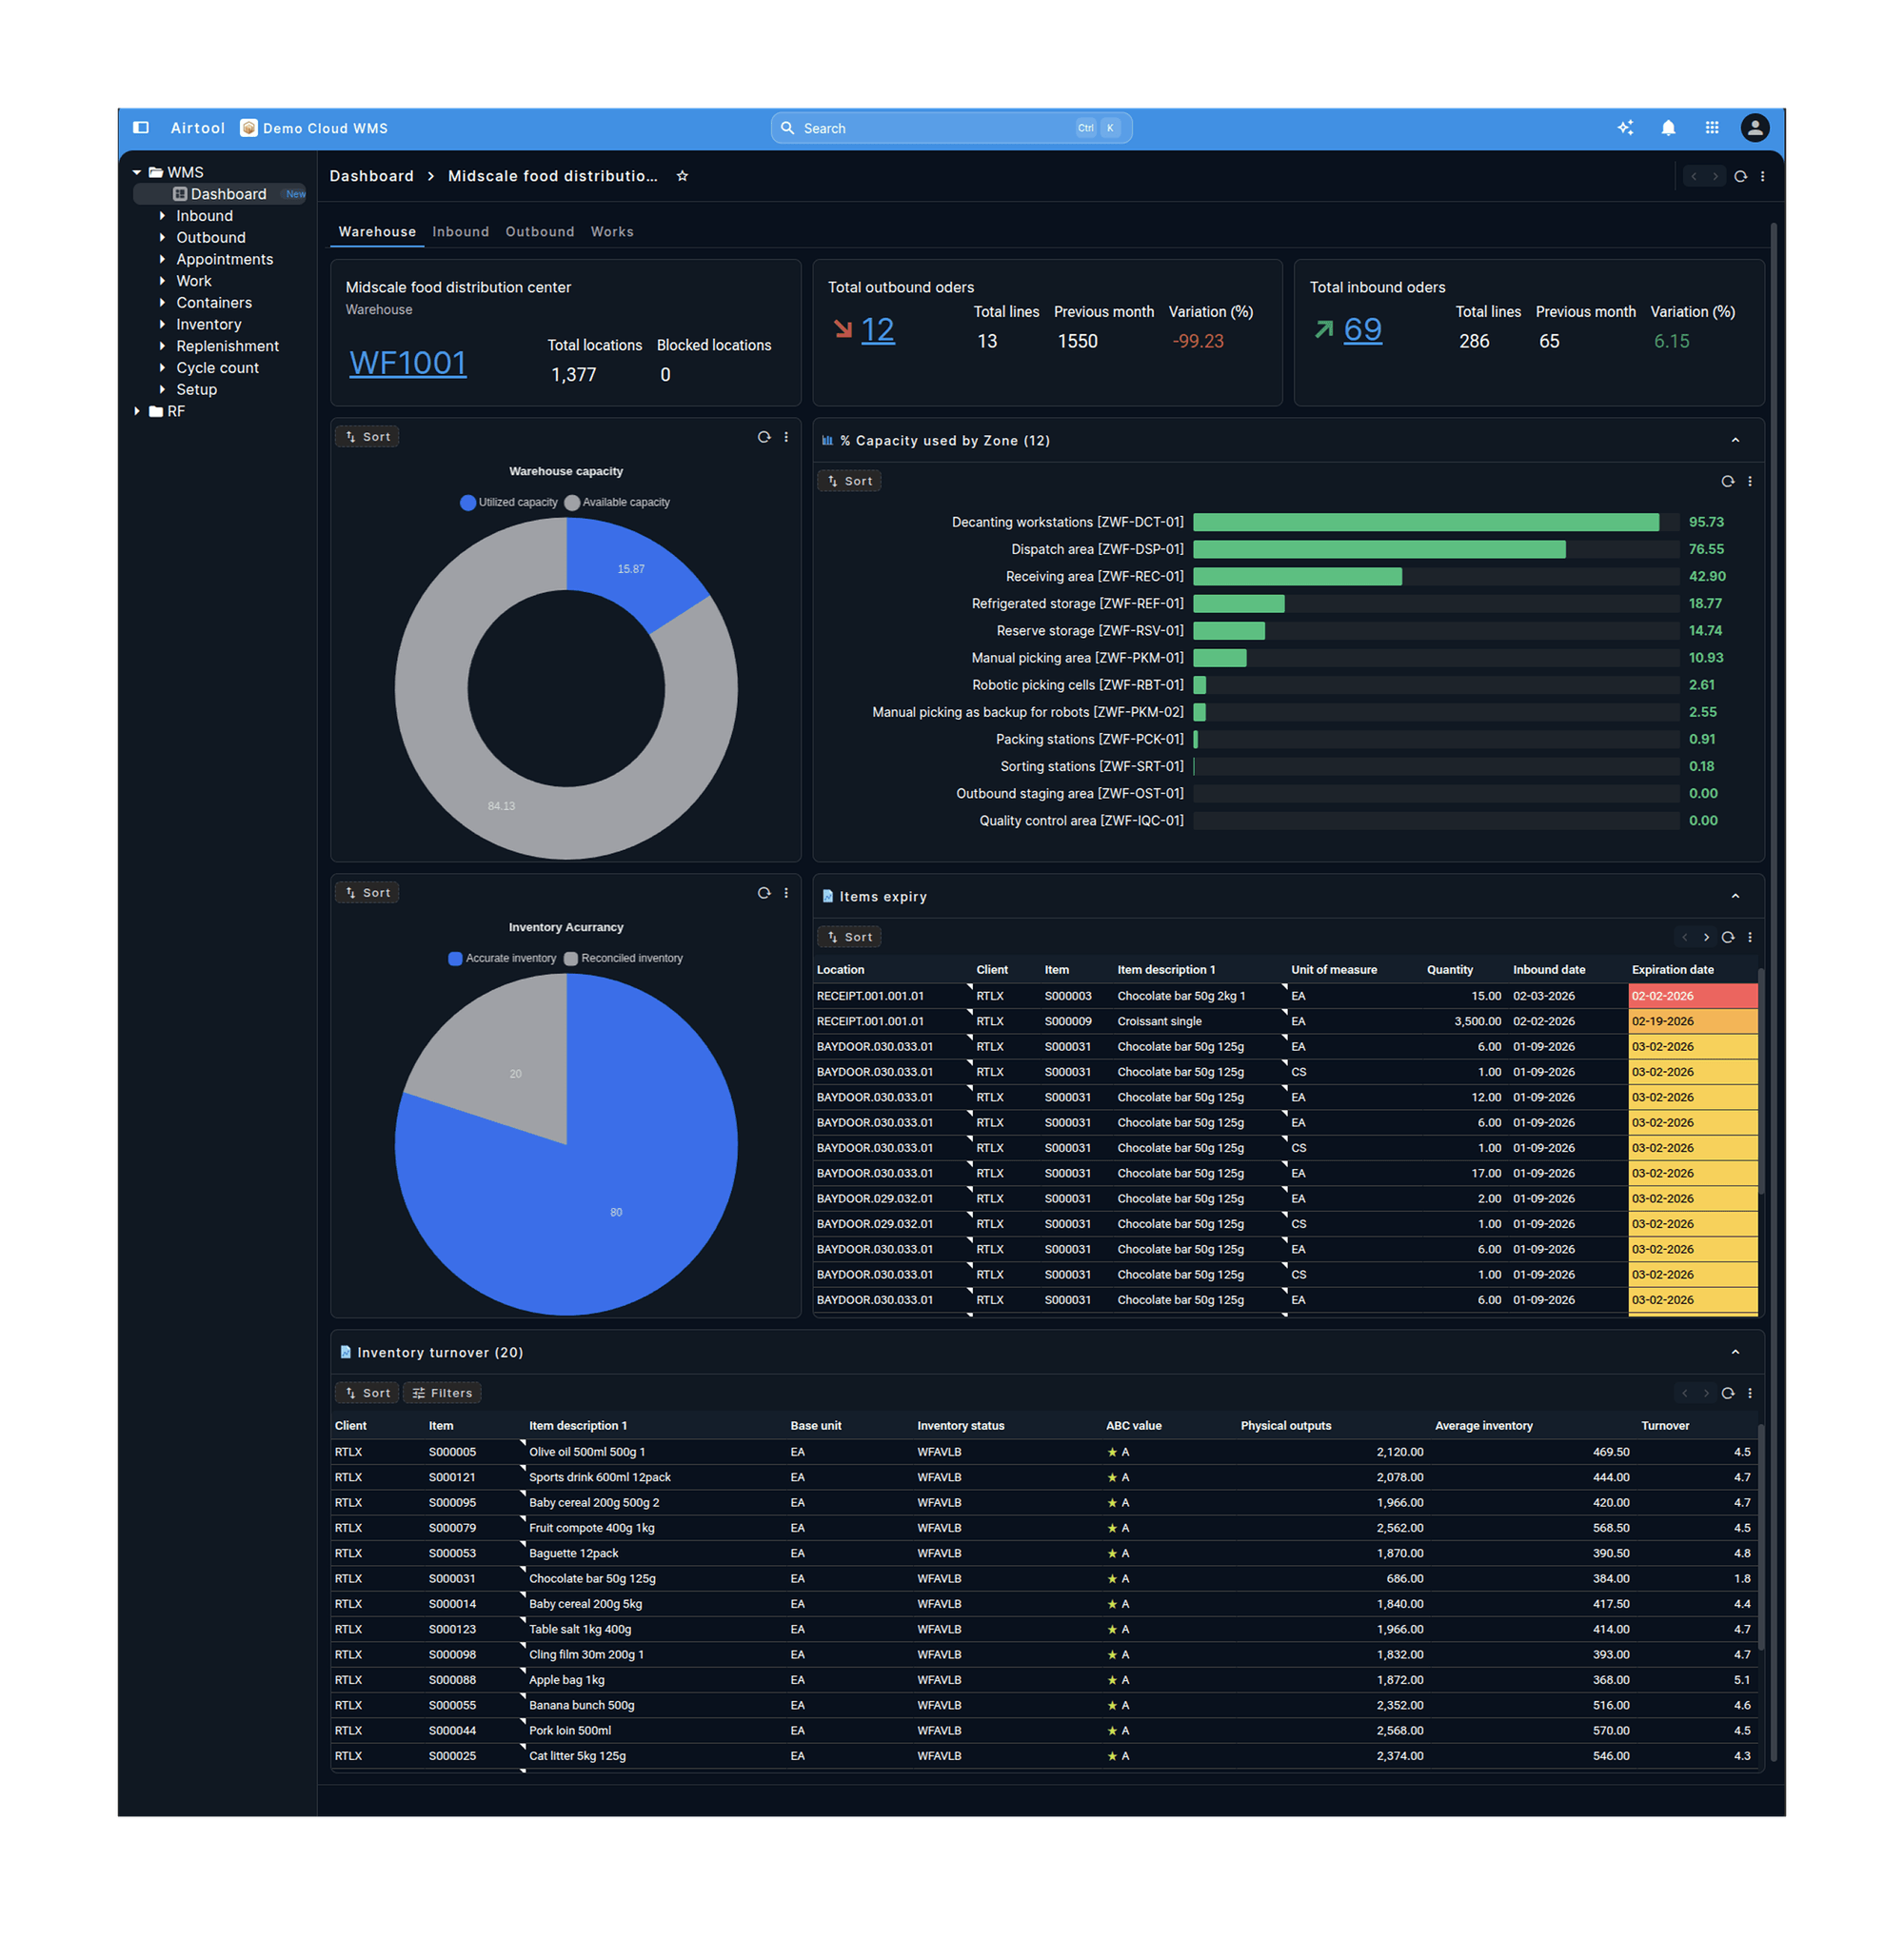Toggle the sidebar with the panel icon
The height and width of the screenshot is (1940, 1904).
pos(139,128)
